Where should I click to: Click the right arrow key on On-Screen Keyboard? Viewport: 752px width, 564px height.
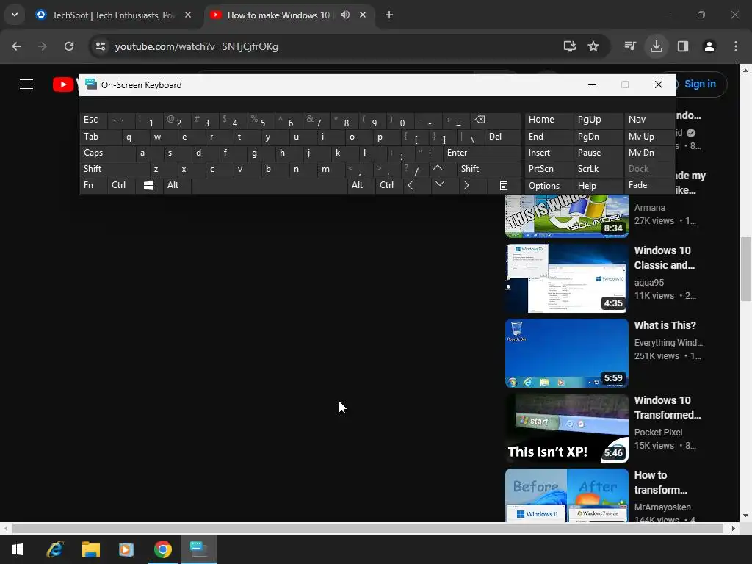click(x=466, y=186)
